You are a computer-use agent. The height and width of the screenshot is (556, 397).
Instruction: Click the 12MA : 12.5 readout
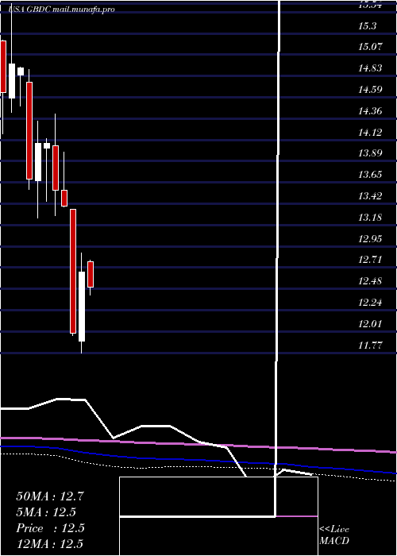pos(50,544)
